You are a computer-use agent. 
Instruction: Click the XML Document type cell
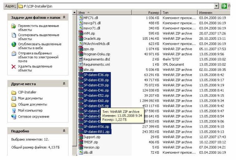point(173,65)
